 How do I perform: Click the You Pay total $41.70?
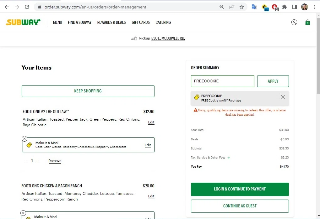pos(284,166)
